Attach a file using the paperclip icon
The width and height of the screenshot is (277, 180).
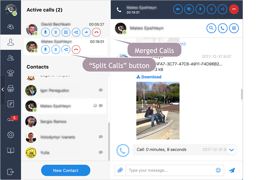(x=120, y=170)
